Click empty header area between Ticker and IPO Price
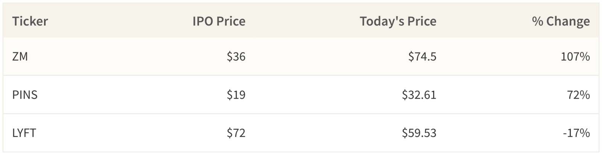This screenshot has width=602, height=156. click(120, 21)
